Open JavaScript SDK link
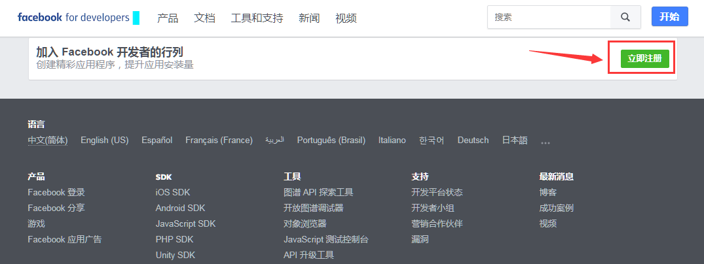Image resolution: width=704 pixels, height=264 pixels. (x=186, y=223)
